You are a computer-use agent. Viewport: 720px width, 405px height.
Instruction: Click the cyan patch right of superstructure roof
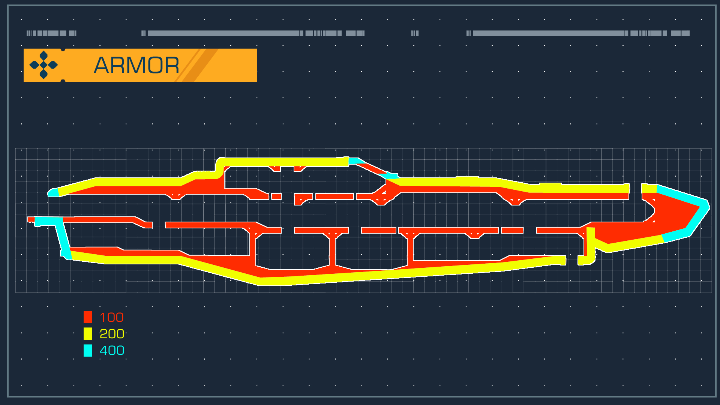(355, 161)
